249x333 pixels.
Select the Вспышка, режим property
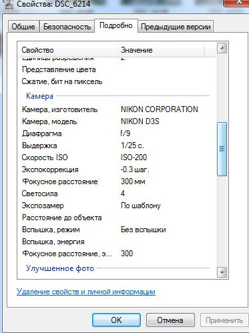pos(51,230)
